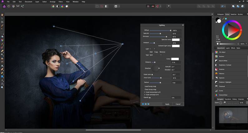The height and width of the screenshot is (133, 248).
Task: Click the Apply button in Lighting dialog
Action: (x=167, y=104)
